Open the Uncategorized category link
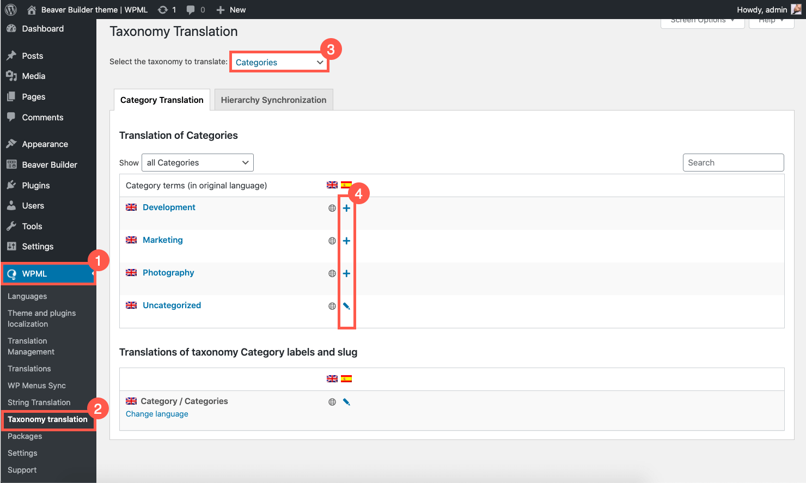Screen dimensions: 806x483 pos(172,305)
